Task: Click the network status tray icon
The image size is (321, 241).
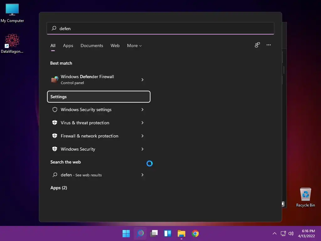Action: 283,233
